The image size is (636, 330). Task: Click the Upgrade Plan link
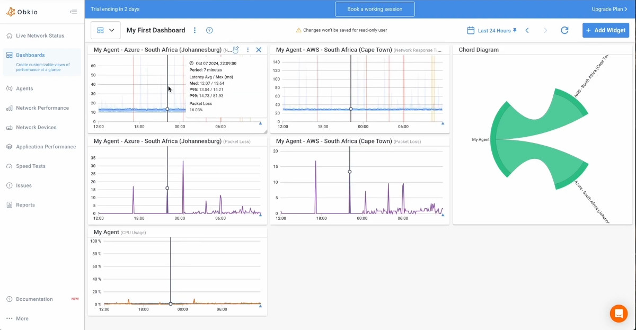pyautogui.click(x=608, y=9)
